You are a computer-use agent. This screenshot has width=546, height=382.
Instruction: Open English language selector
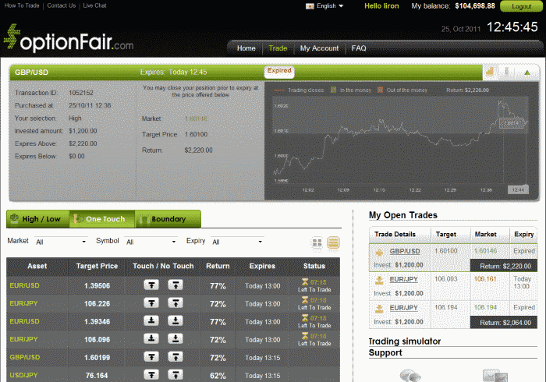[x=324, y=5]
